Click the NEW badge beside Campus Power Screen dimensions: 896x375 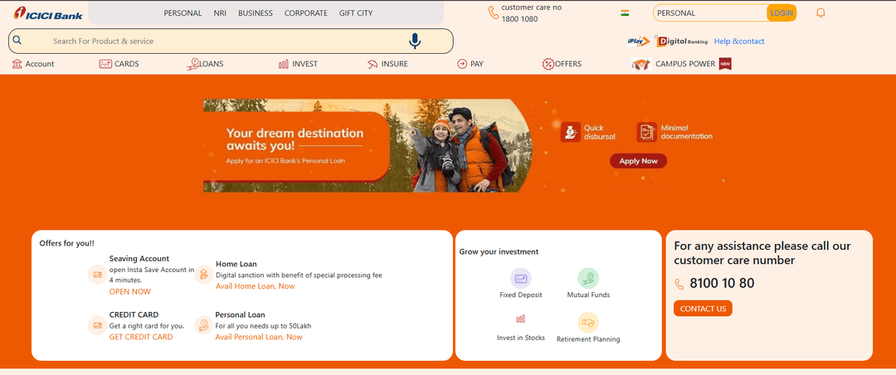[x=725, y=64]
